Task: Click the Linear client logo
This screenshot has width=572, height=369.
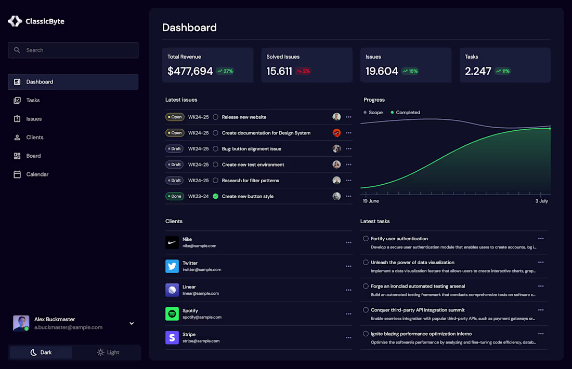Action: [x=172, y=290]
